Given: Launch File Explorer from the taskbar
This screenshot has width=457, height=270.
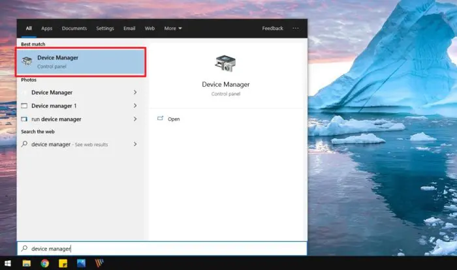Looking at the screenshot, I should click(x=27, y=263).
